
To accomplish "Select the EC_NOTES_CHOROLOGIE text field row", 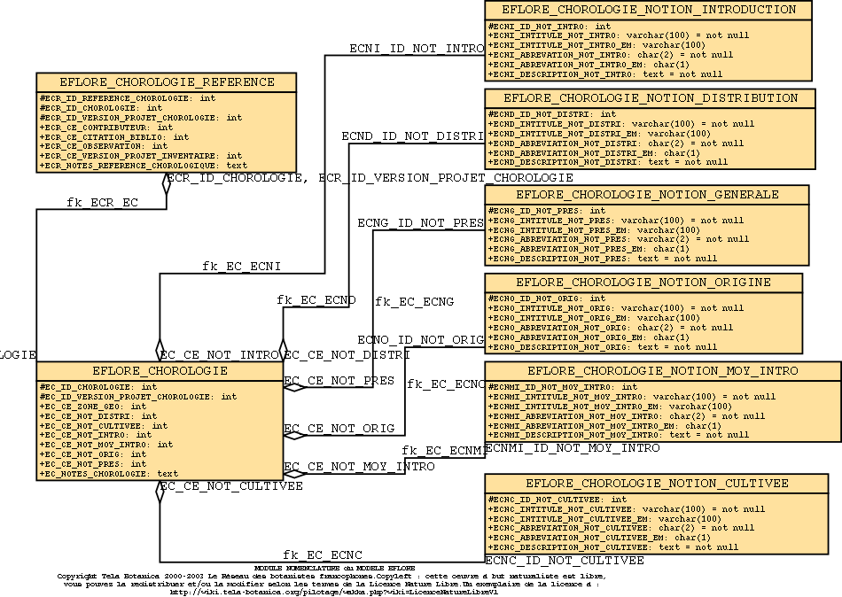I will tap(109, 473).
